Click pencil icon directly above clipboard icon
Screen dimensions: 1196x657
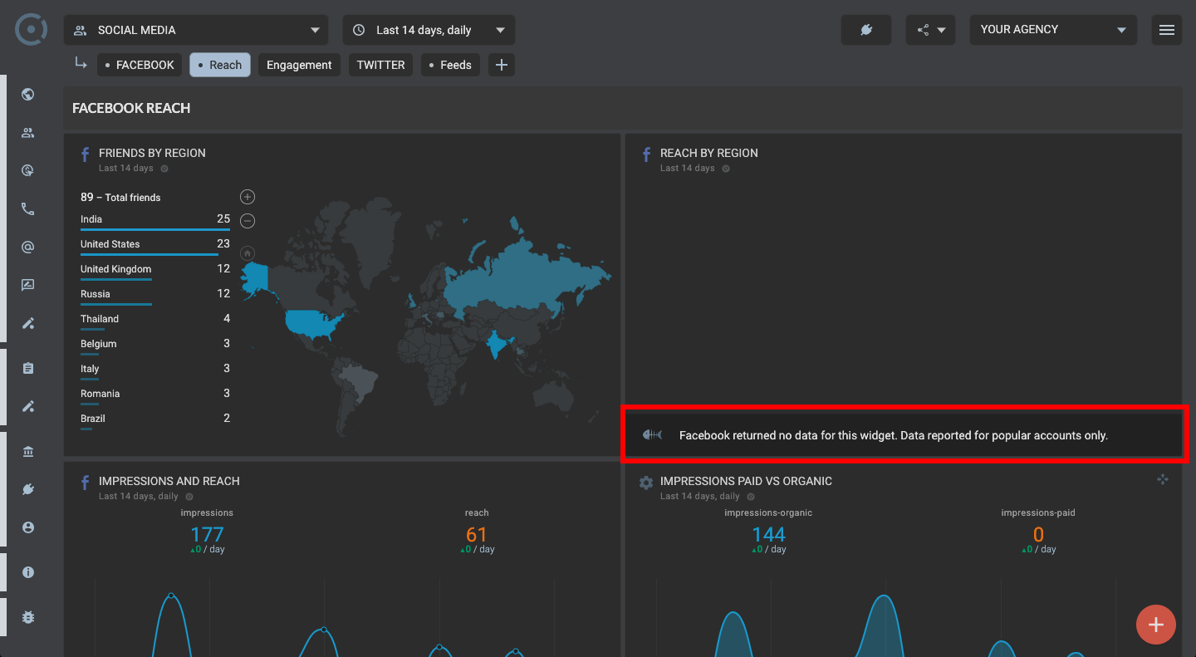click(28, 323)
